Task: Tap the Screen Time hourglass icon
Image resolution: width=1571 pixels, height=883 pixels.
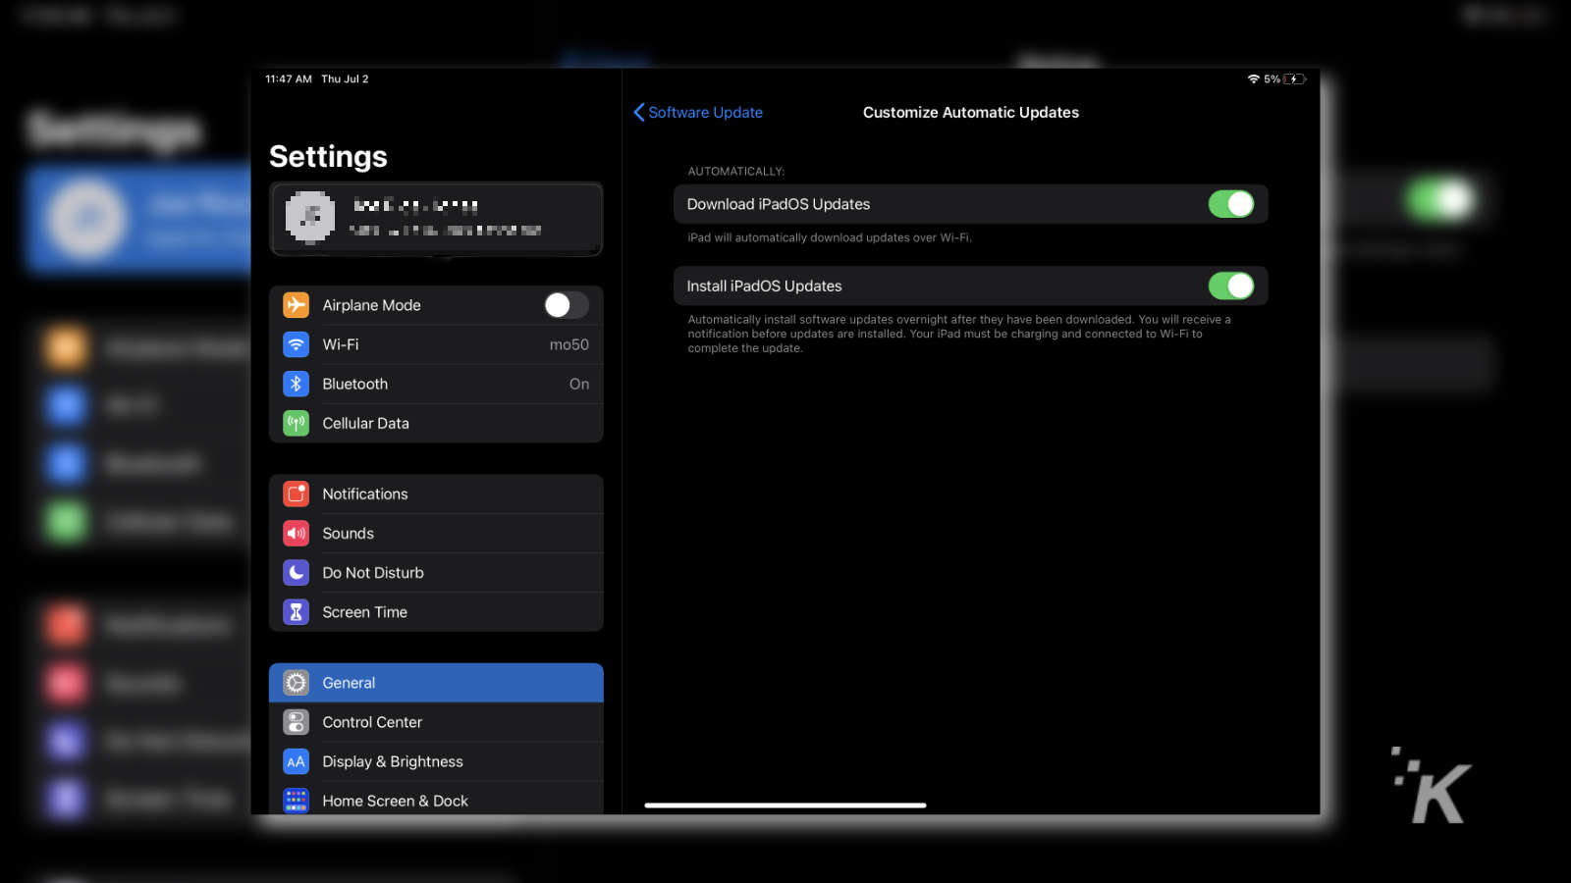Action: coord(296,611)
